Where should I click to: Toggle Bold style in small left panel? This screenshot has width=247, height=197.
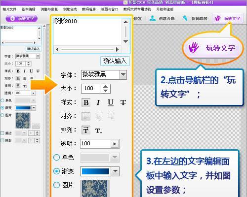(18, 71)
